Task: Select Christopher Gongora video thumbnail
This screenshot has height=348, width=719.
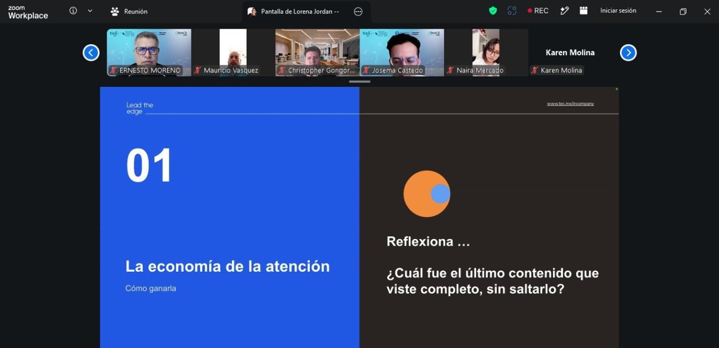Action: [317, 53]
